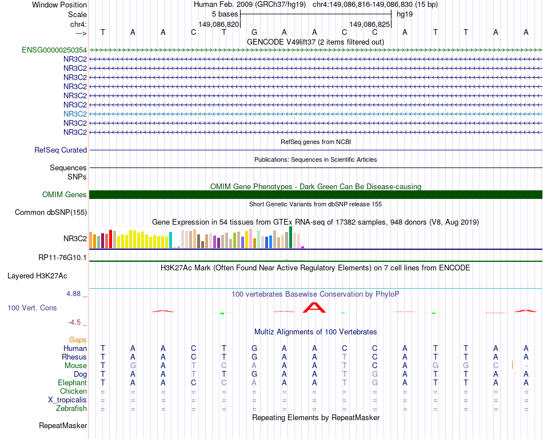Select the Human alignment row label
Image resolution: width=543 pixels, height=439 pixels.
click(75, 348)
